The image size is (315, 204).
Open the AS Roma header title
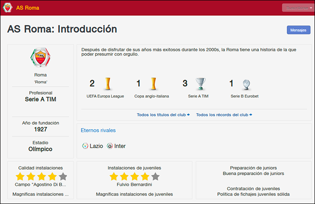[x=27, y=8]
